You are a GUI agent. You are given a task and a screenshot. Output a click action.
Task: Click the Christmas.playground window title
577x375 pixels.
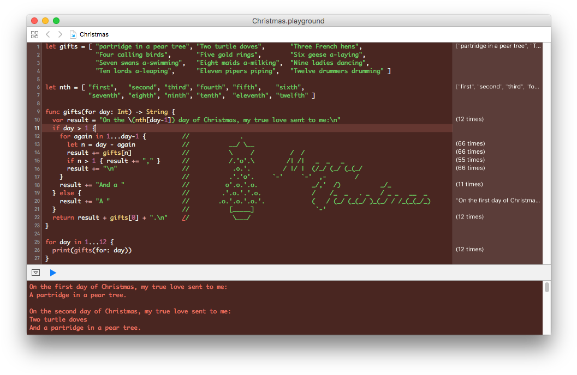[288, 21]
